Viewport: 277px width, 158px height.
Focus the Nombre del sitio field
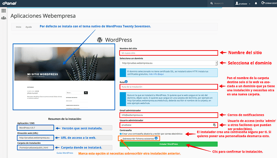pos(169,53)
